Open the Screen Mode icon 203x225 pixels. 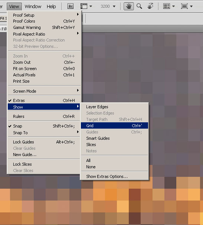184,6
